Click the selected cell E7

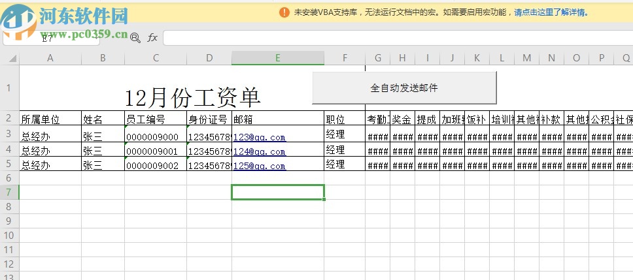[278, 192]
